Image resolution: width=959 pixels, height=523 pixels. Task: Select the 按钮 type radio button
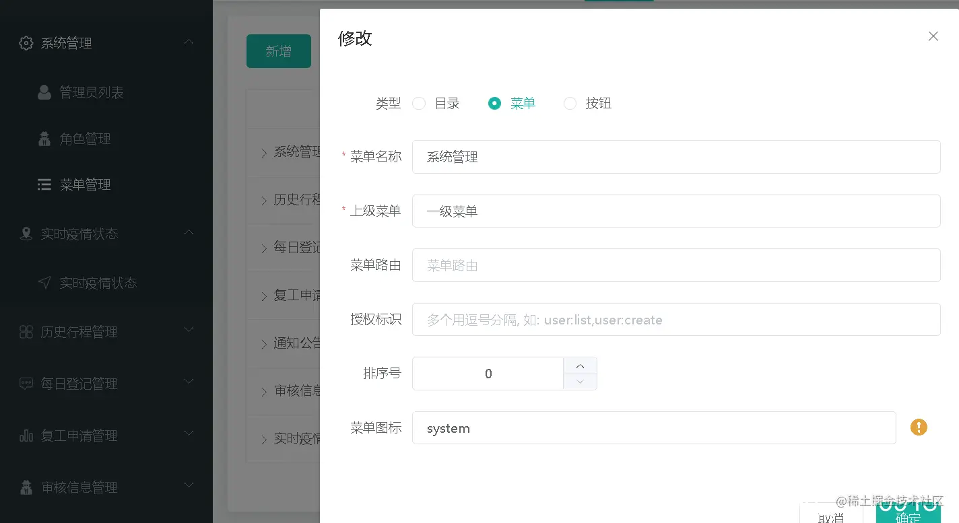click(570, 103)
